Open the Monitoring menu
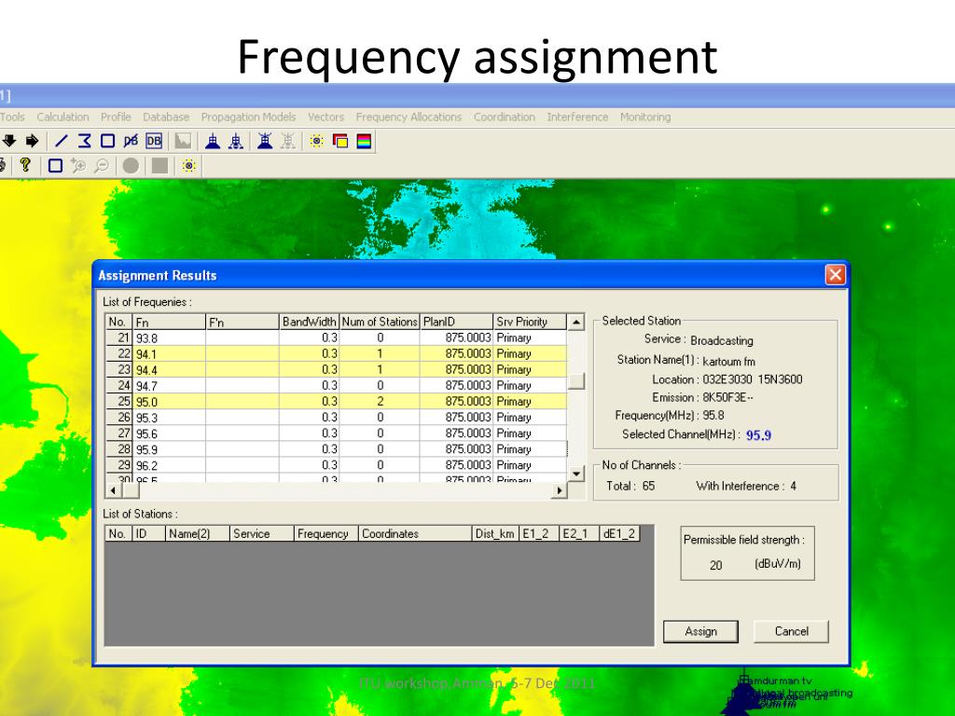Image resolution: width=955 pixels, height=716 pixels. point(645,117)
